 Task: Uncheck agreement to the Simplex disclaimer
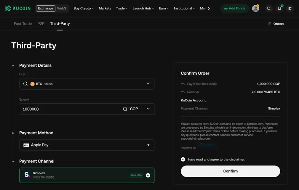click(183, 159)
